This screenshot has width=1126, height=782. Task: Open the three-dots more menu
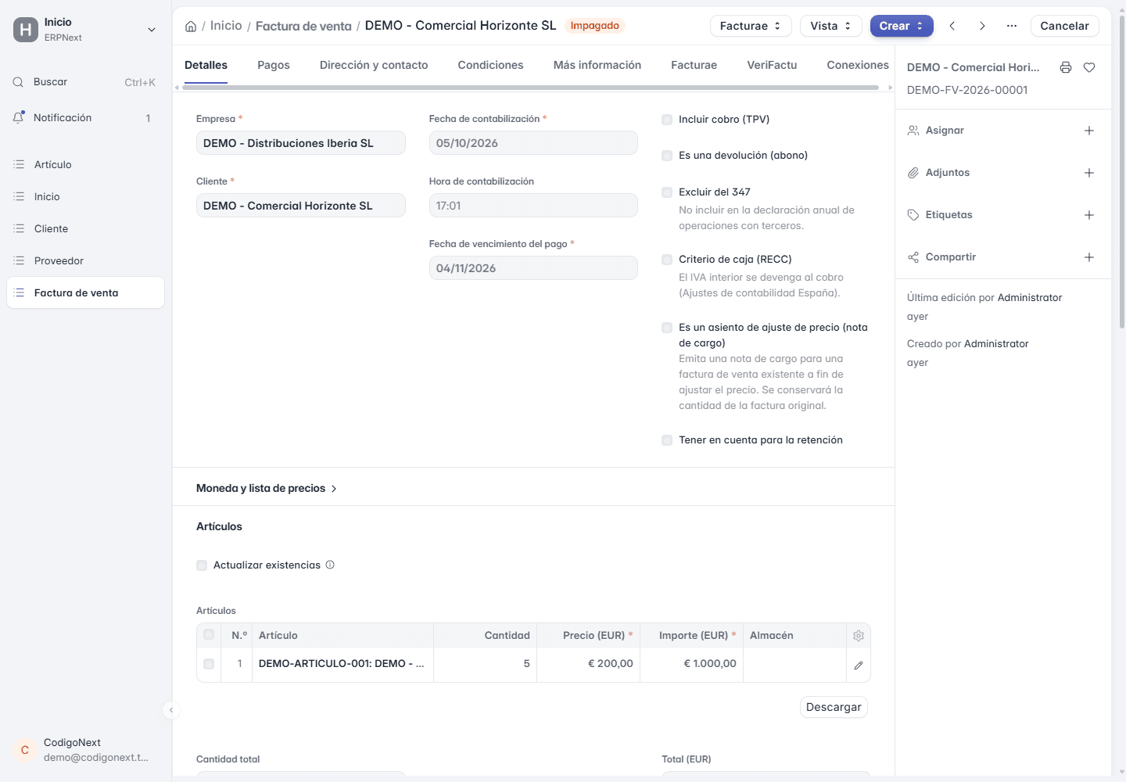click(x=1012, y=26)
